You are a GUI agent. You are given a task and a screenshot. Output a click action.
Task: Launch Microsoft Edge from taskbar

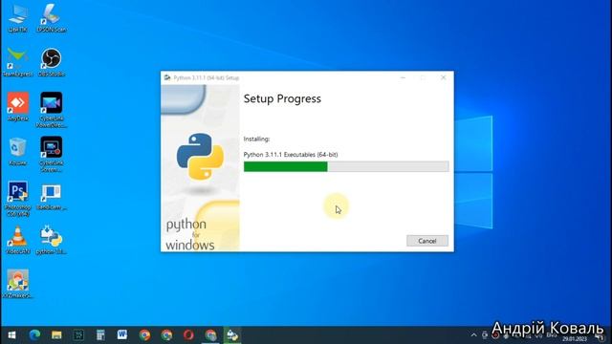coord(34,335)
